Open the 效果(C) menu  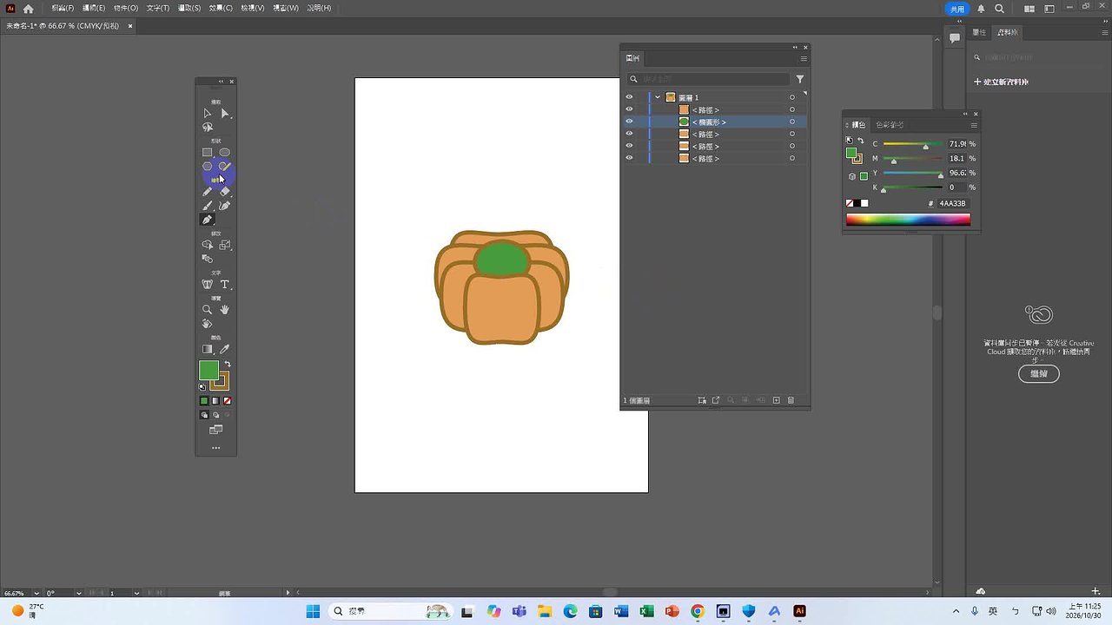pyautogui.click(x=222, y=8)
